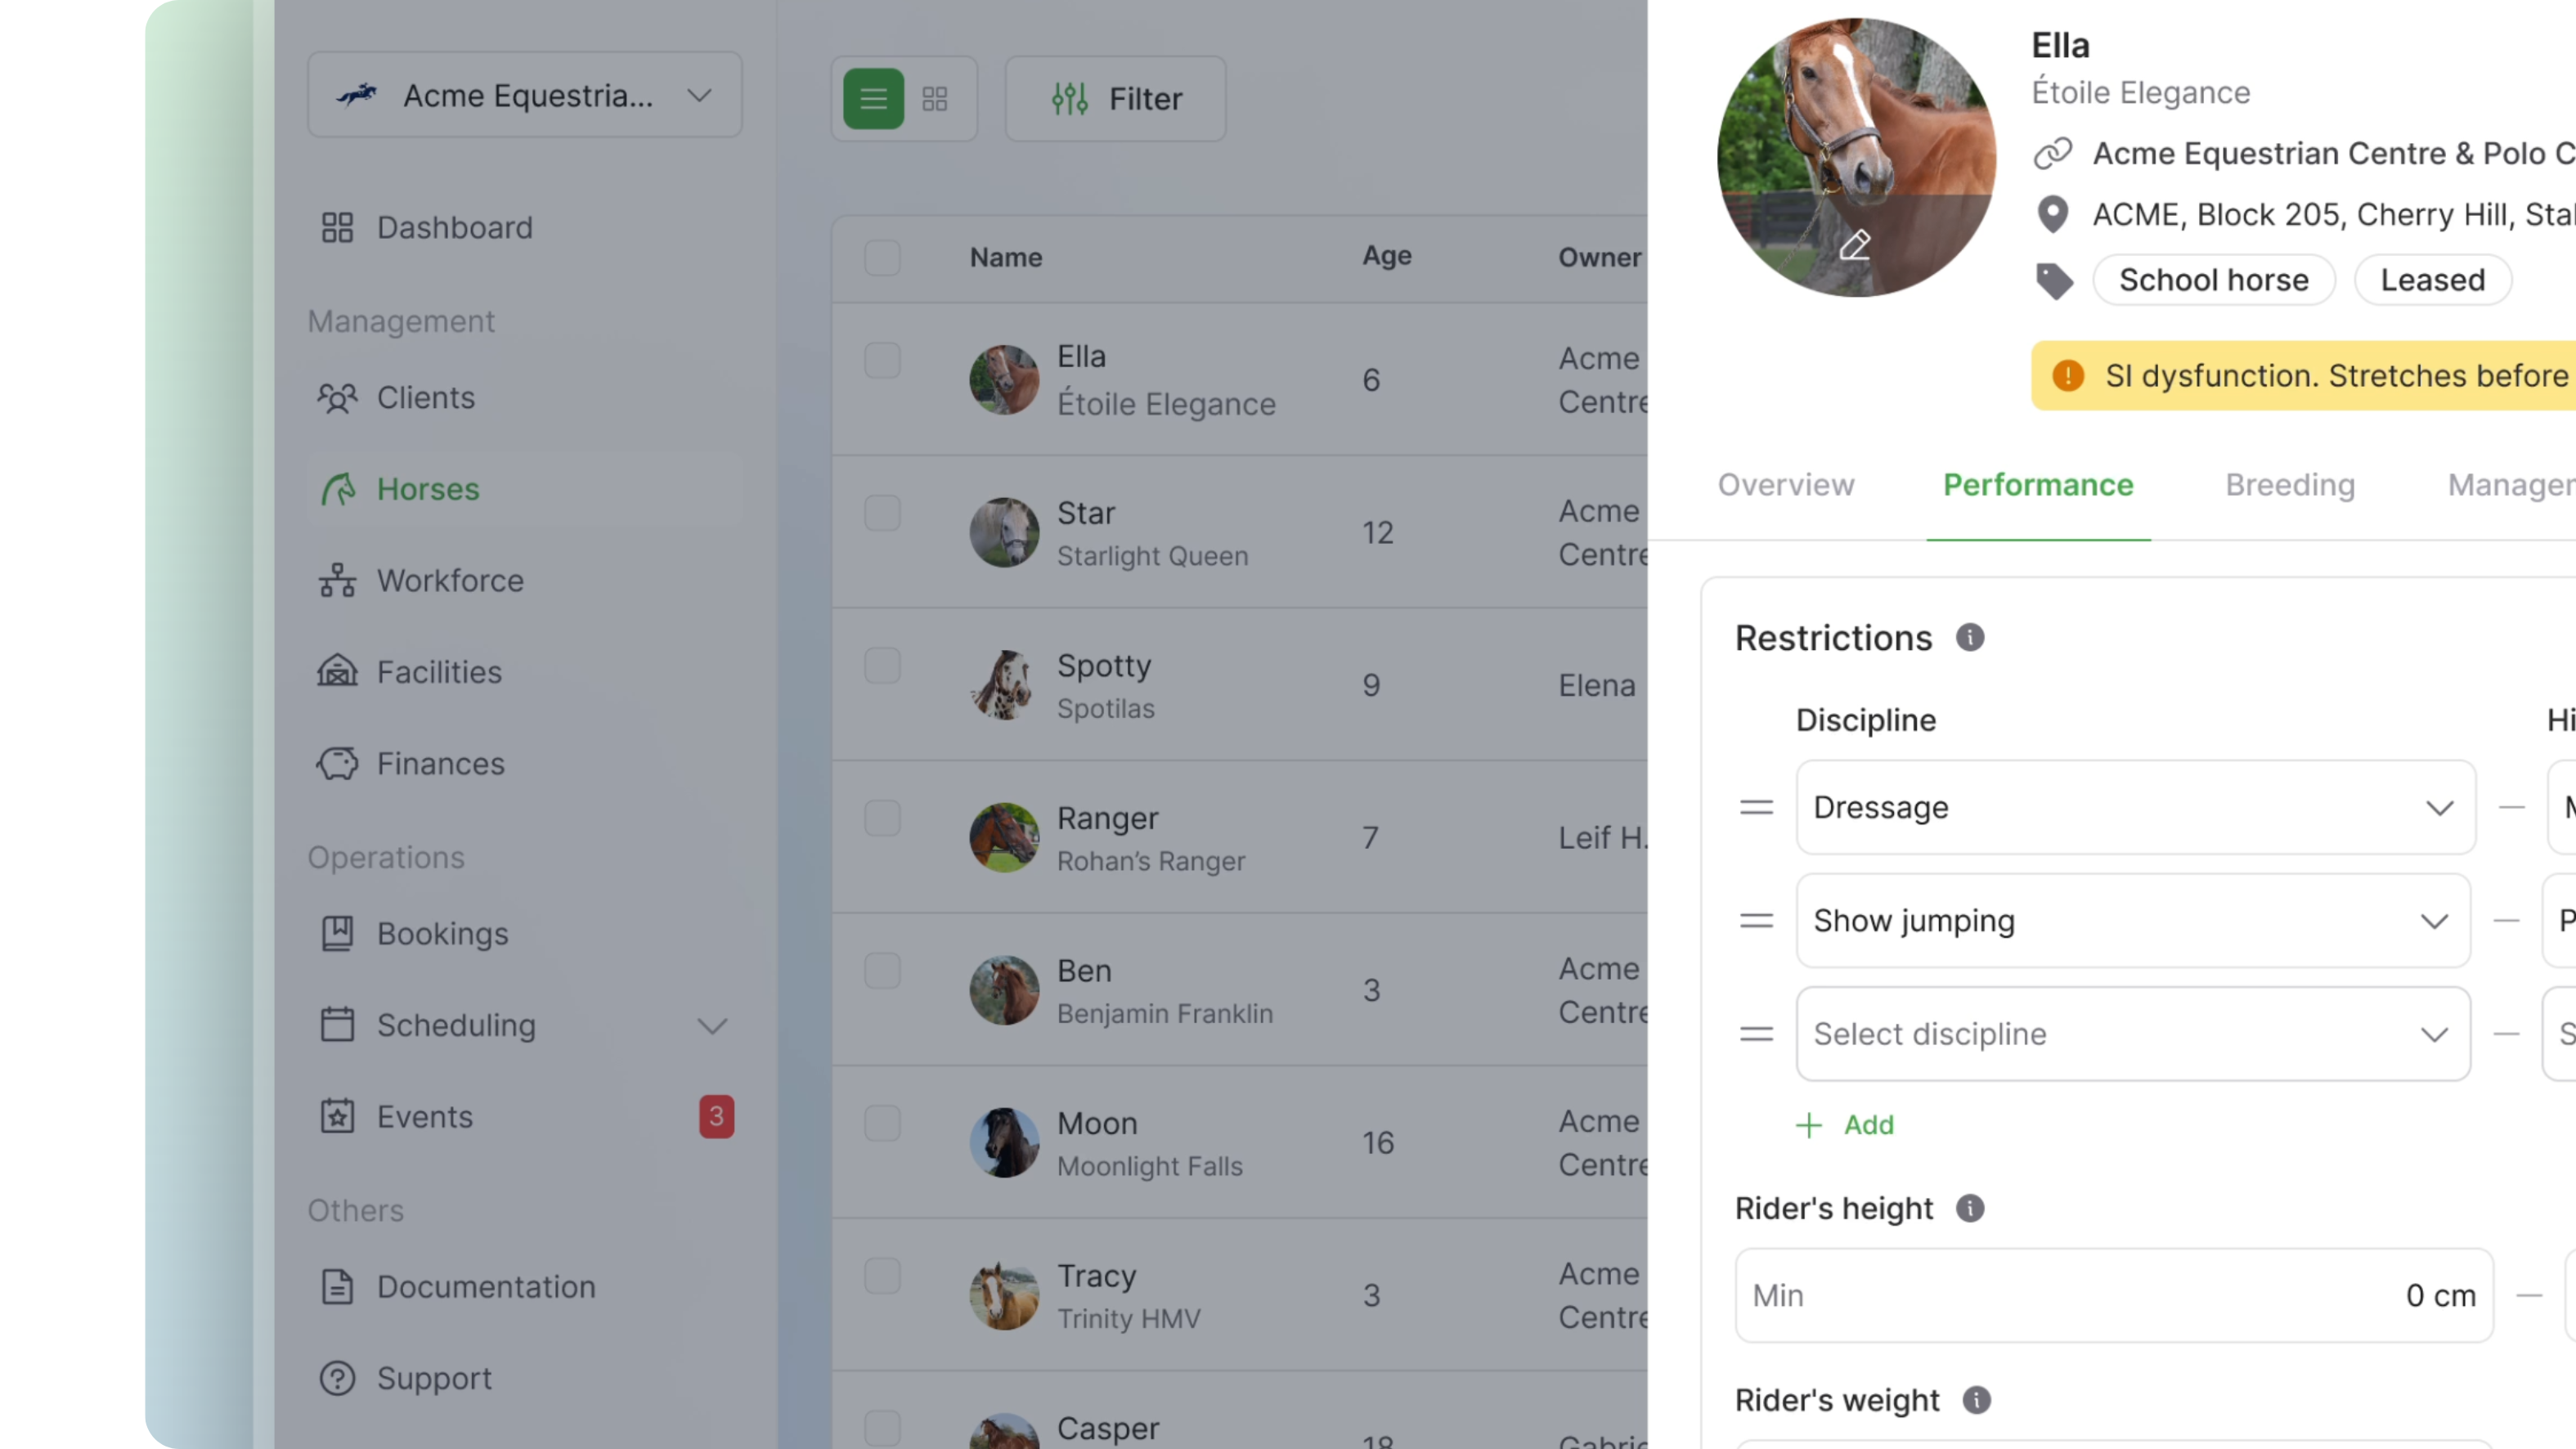
Task: Click the Clients sidebar icon
Action: tap(338, 397)
